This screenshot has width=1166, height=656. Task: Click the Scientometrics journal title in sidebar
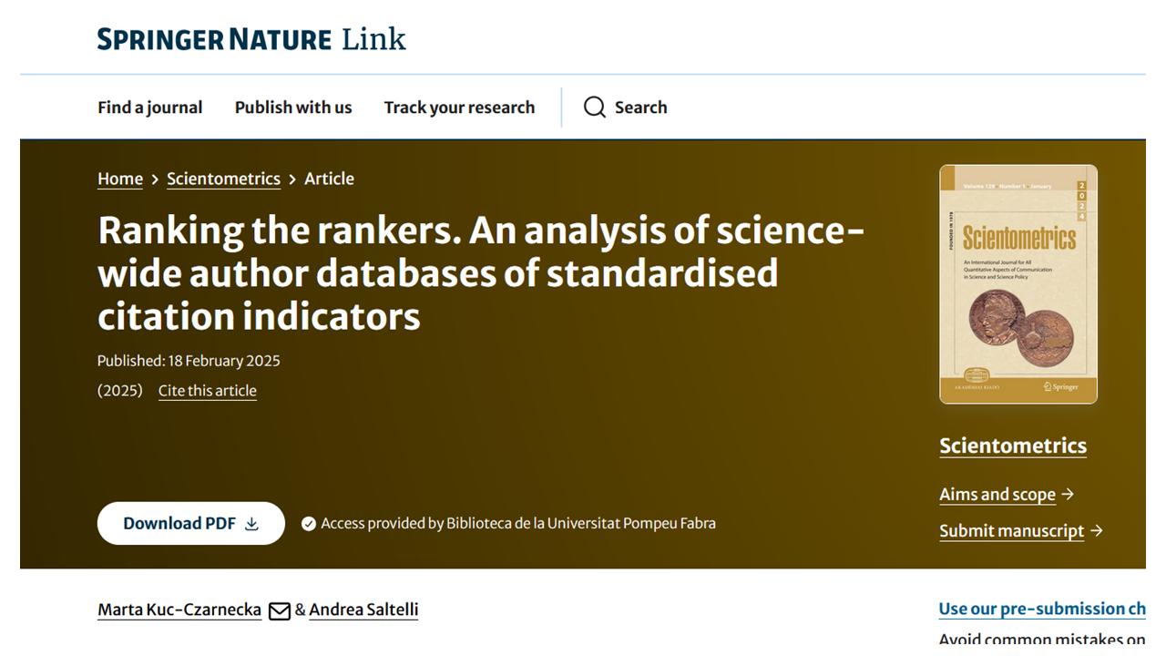tap(1013, 446)
